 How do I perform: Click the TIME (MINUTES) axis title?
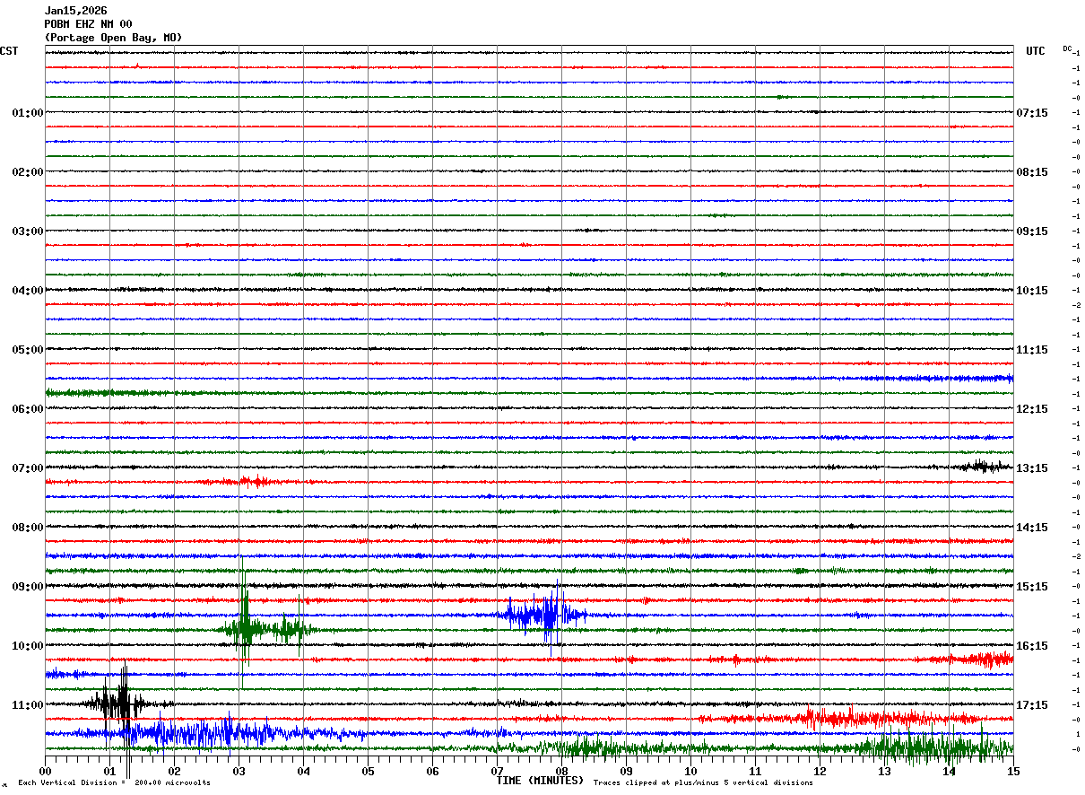point(540,781)
